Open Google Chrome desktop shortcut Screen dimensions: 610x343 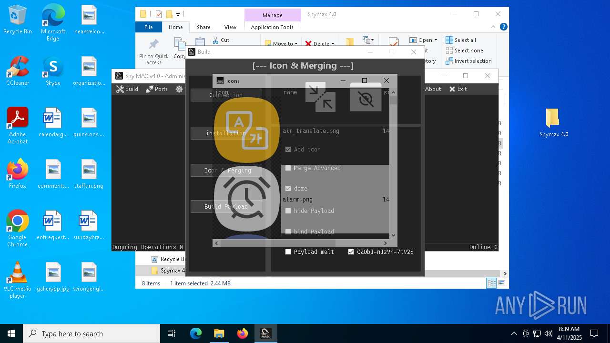coord(18,229)
